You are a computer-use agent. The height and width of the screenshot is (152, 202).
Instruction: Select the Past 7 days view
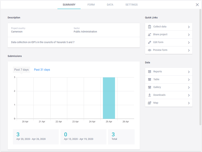pos(21,70)
